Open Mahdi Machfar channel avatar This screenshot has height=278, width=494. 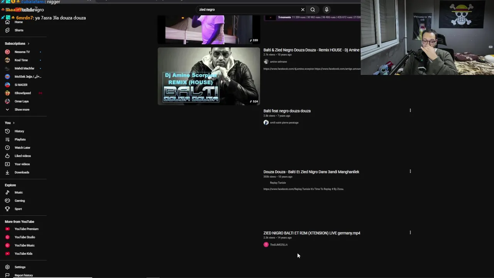click(x=7, y=68)
